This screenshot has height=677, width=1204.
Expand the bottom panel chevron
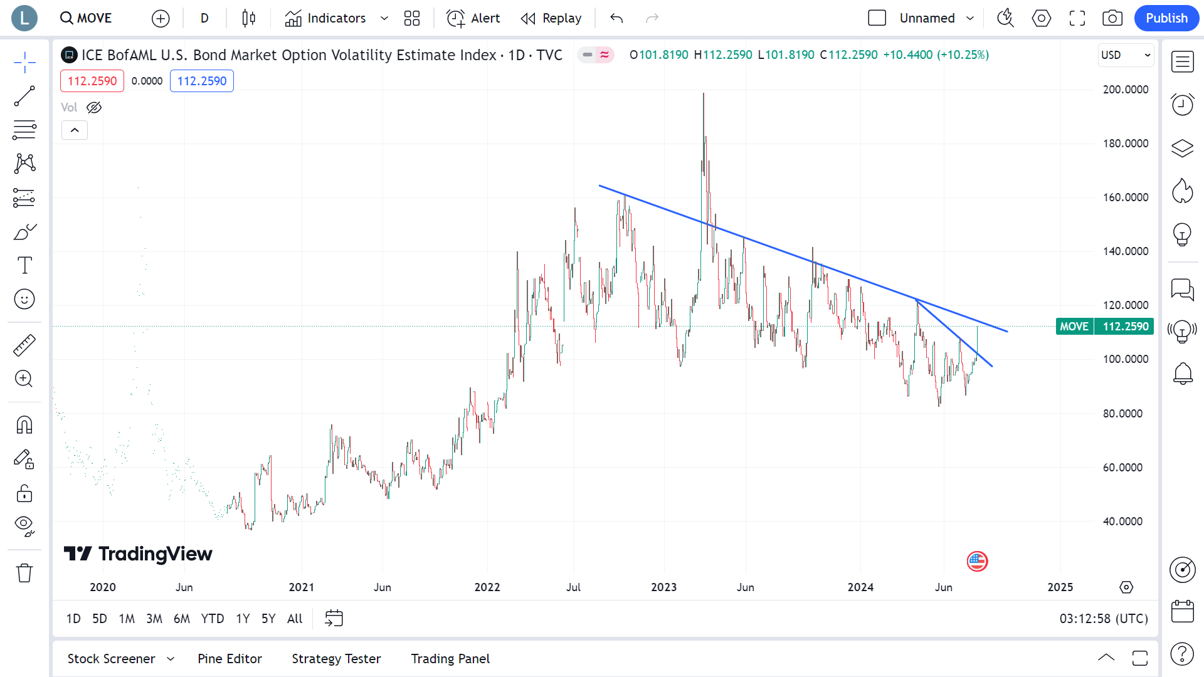tap(1106, 658)
